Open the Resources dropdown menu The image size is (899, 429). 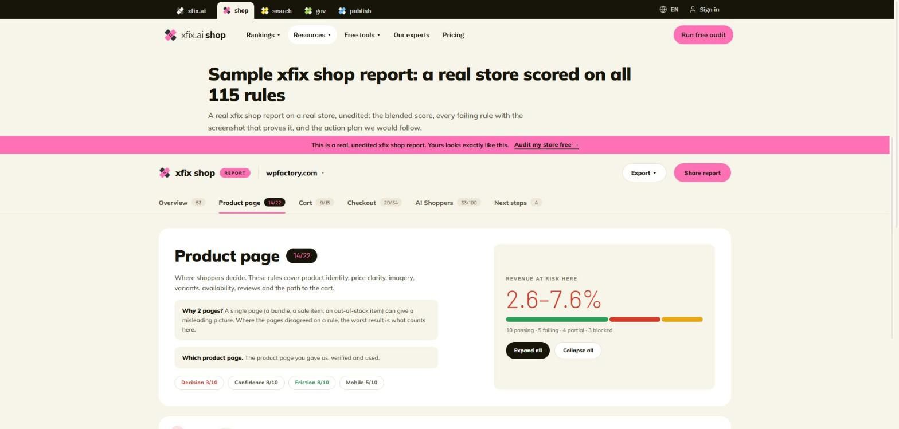point(312,35)
